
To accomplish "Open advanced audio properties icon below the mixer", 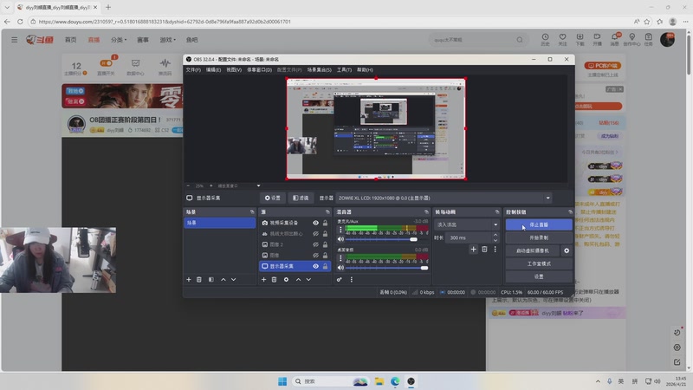I will pyautogui.click(x=340, y=279).
